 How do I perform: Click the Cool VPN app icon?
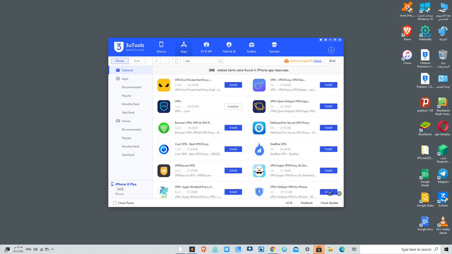164,149
